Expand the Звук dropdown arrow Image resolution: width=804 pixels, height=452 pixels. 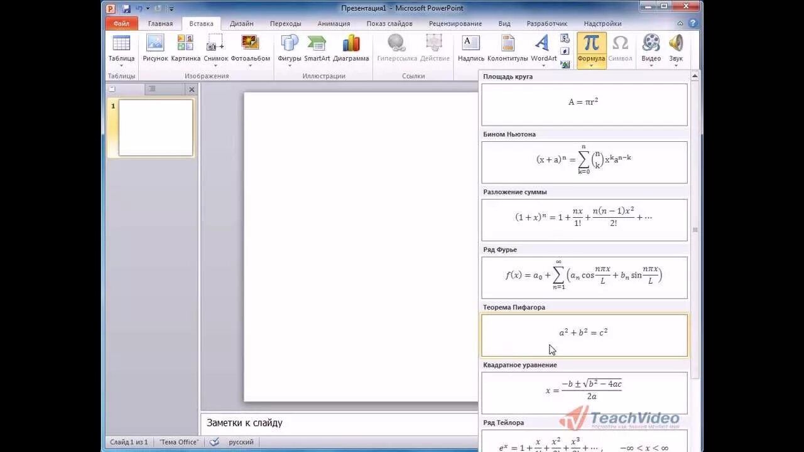tap(676, 65)
